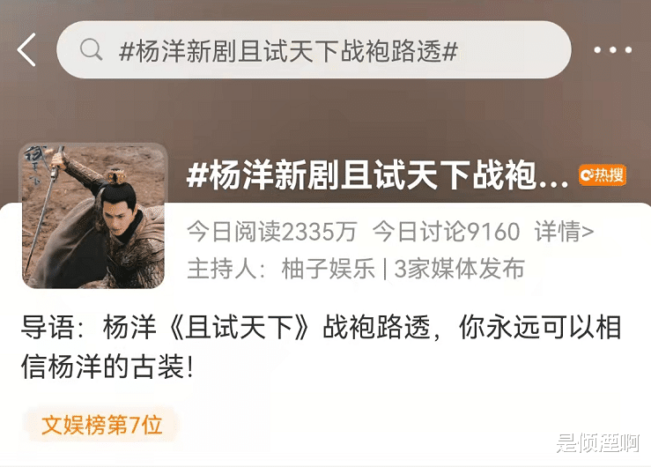Expand the details chevron after 详情
The width and height of the screenshot is (651, 467).
point(588,232)
